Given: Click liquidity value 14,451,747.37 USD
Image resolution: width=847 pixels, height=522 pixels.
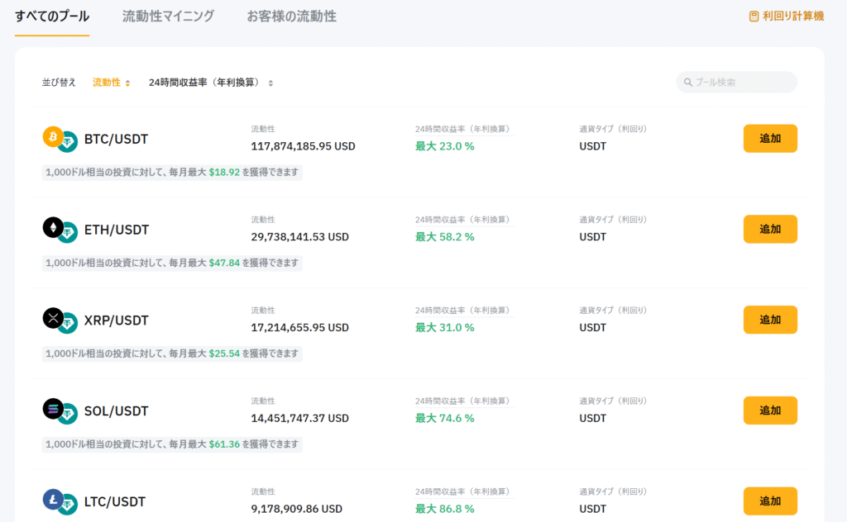Looking at the screenshot, I should tap(299, 418).
